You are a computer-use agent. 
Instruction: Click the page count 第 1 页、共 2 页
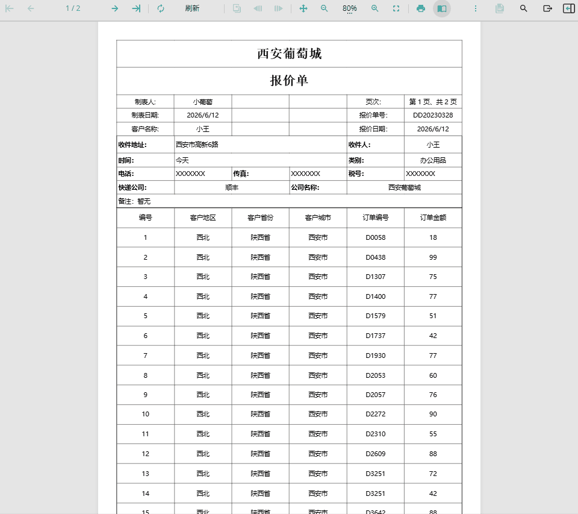pyautogui.click(x=433, y=102)
